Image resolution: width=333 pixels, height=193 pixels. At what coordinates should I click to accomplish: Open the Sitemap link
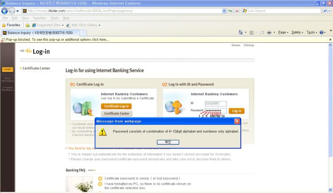pyautogui.click(x=249, y=45)
